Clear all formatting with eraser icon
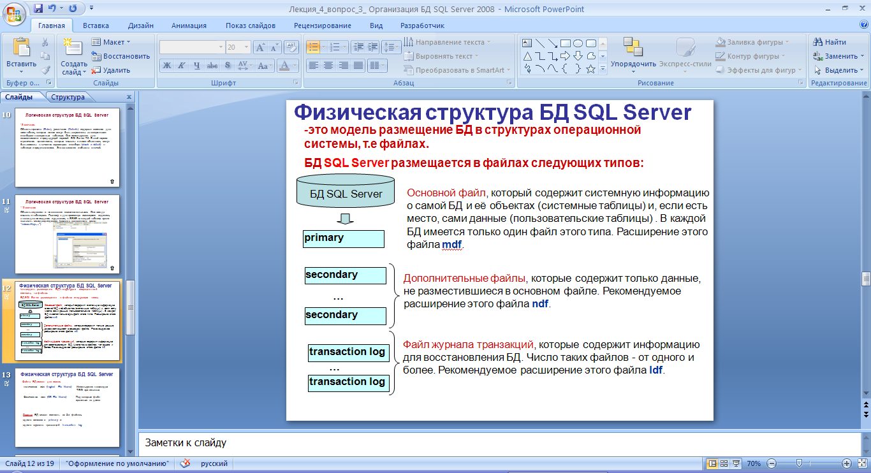Image resolution: width=871 pixels, height=473 pixels. coord(291,47)
